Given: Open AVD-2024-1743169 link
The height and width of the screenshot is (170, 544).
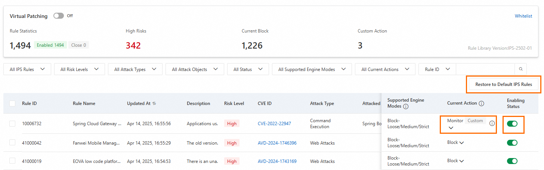Looking at the screenshot, I should pos(277,161).
